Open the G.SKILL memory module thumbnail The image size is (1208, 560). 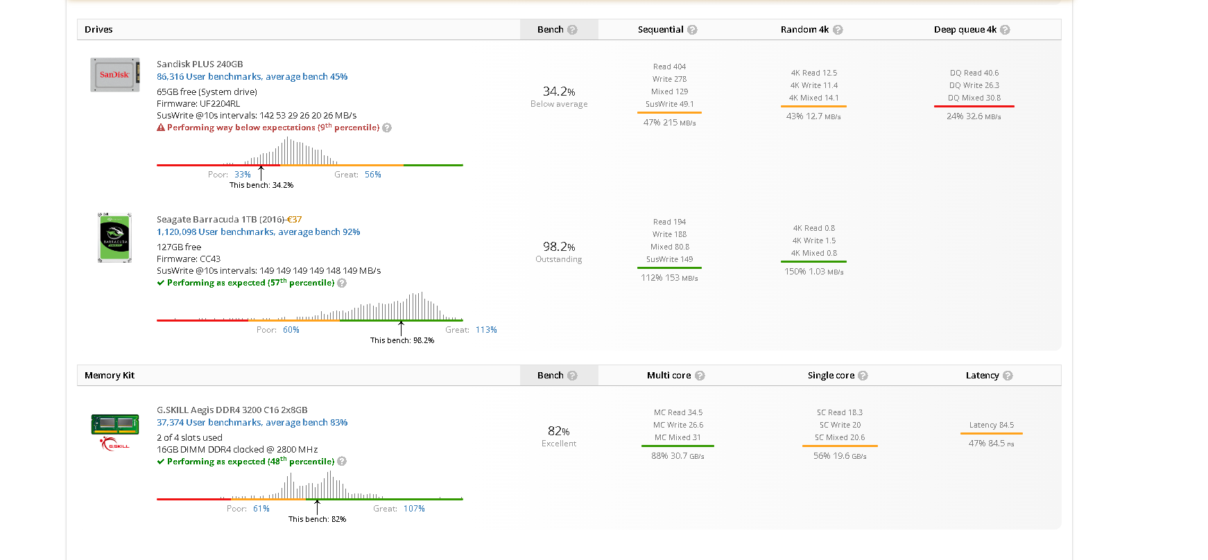[115, 432]
